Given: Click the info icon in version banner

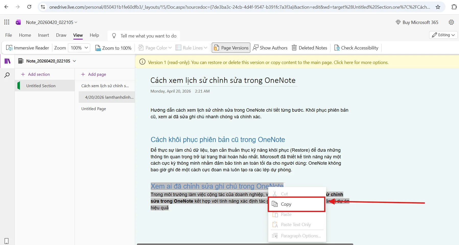Looking at the screenshot, I should tap(143, 62).
